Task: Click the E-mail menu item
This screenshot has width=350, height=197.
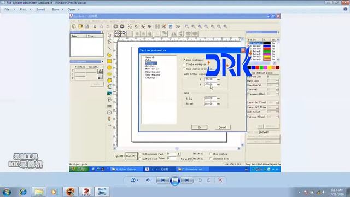Action: (40, 9)
